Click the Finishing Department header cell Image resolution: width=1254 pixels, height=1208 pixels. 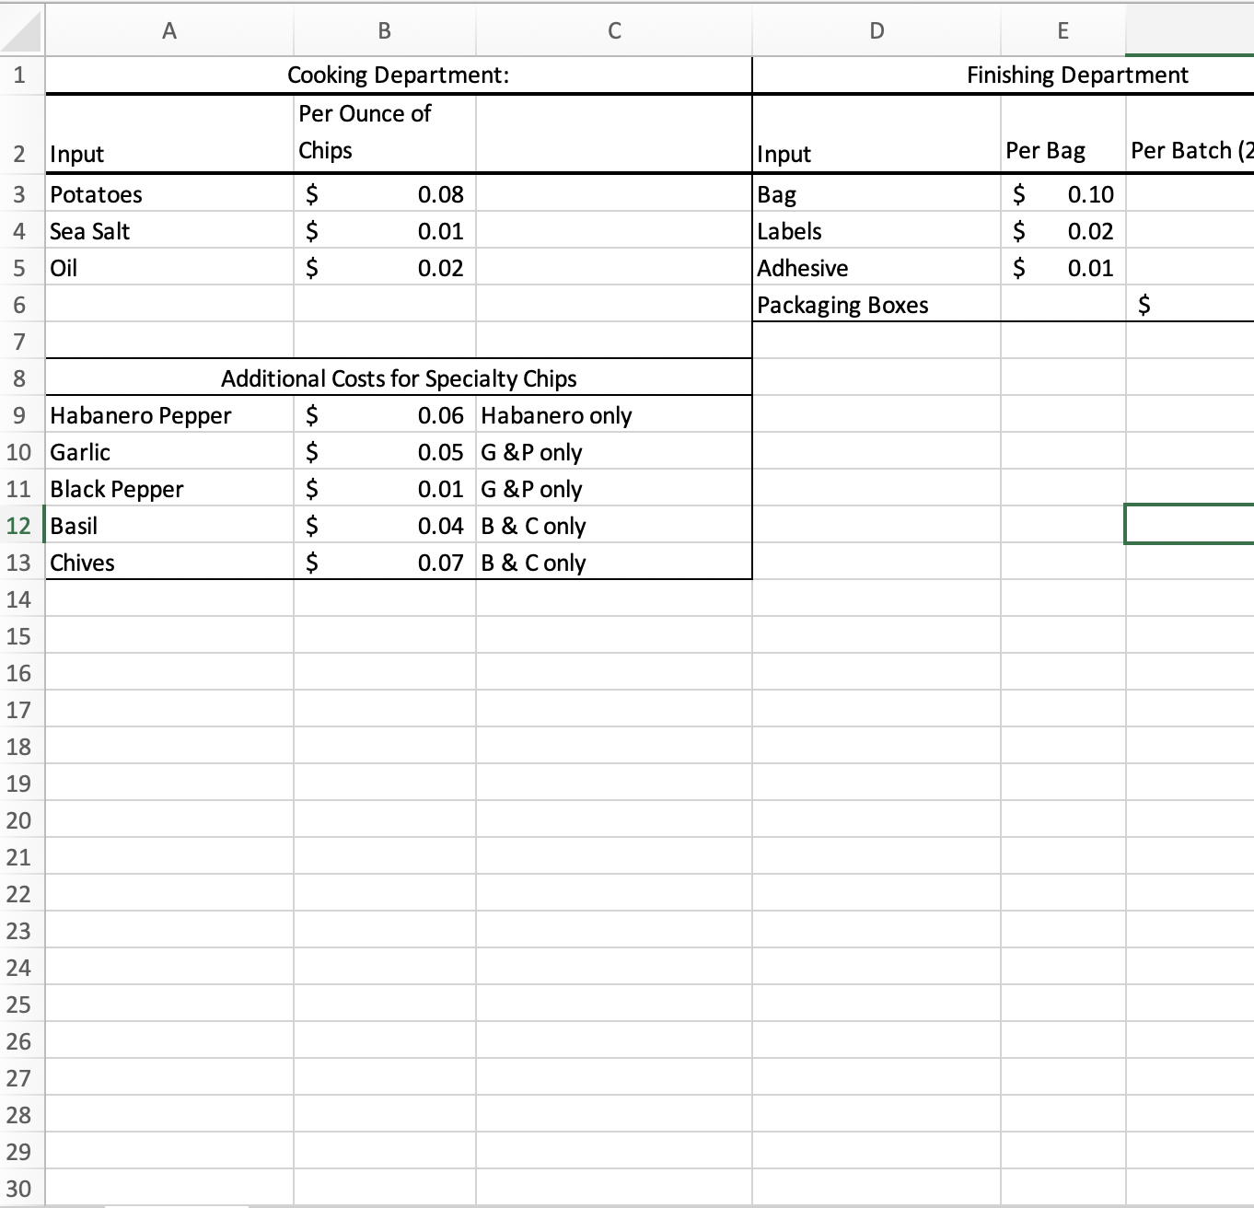(1077, 75)
